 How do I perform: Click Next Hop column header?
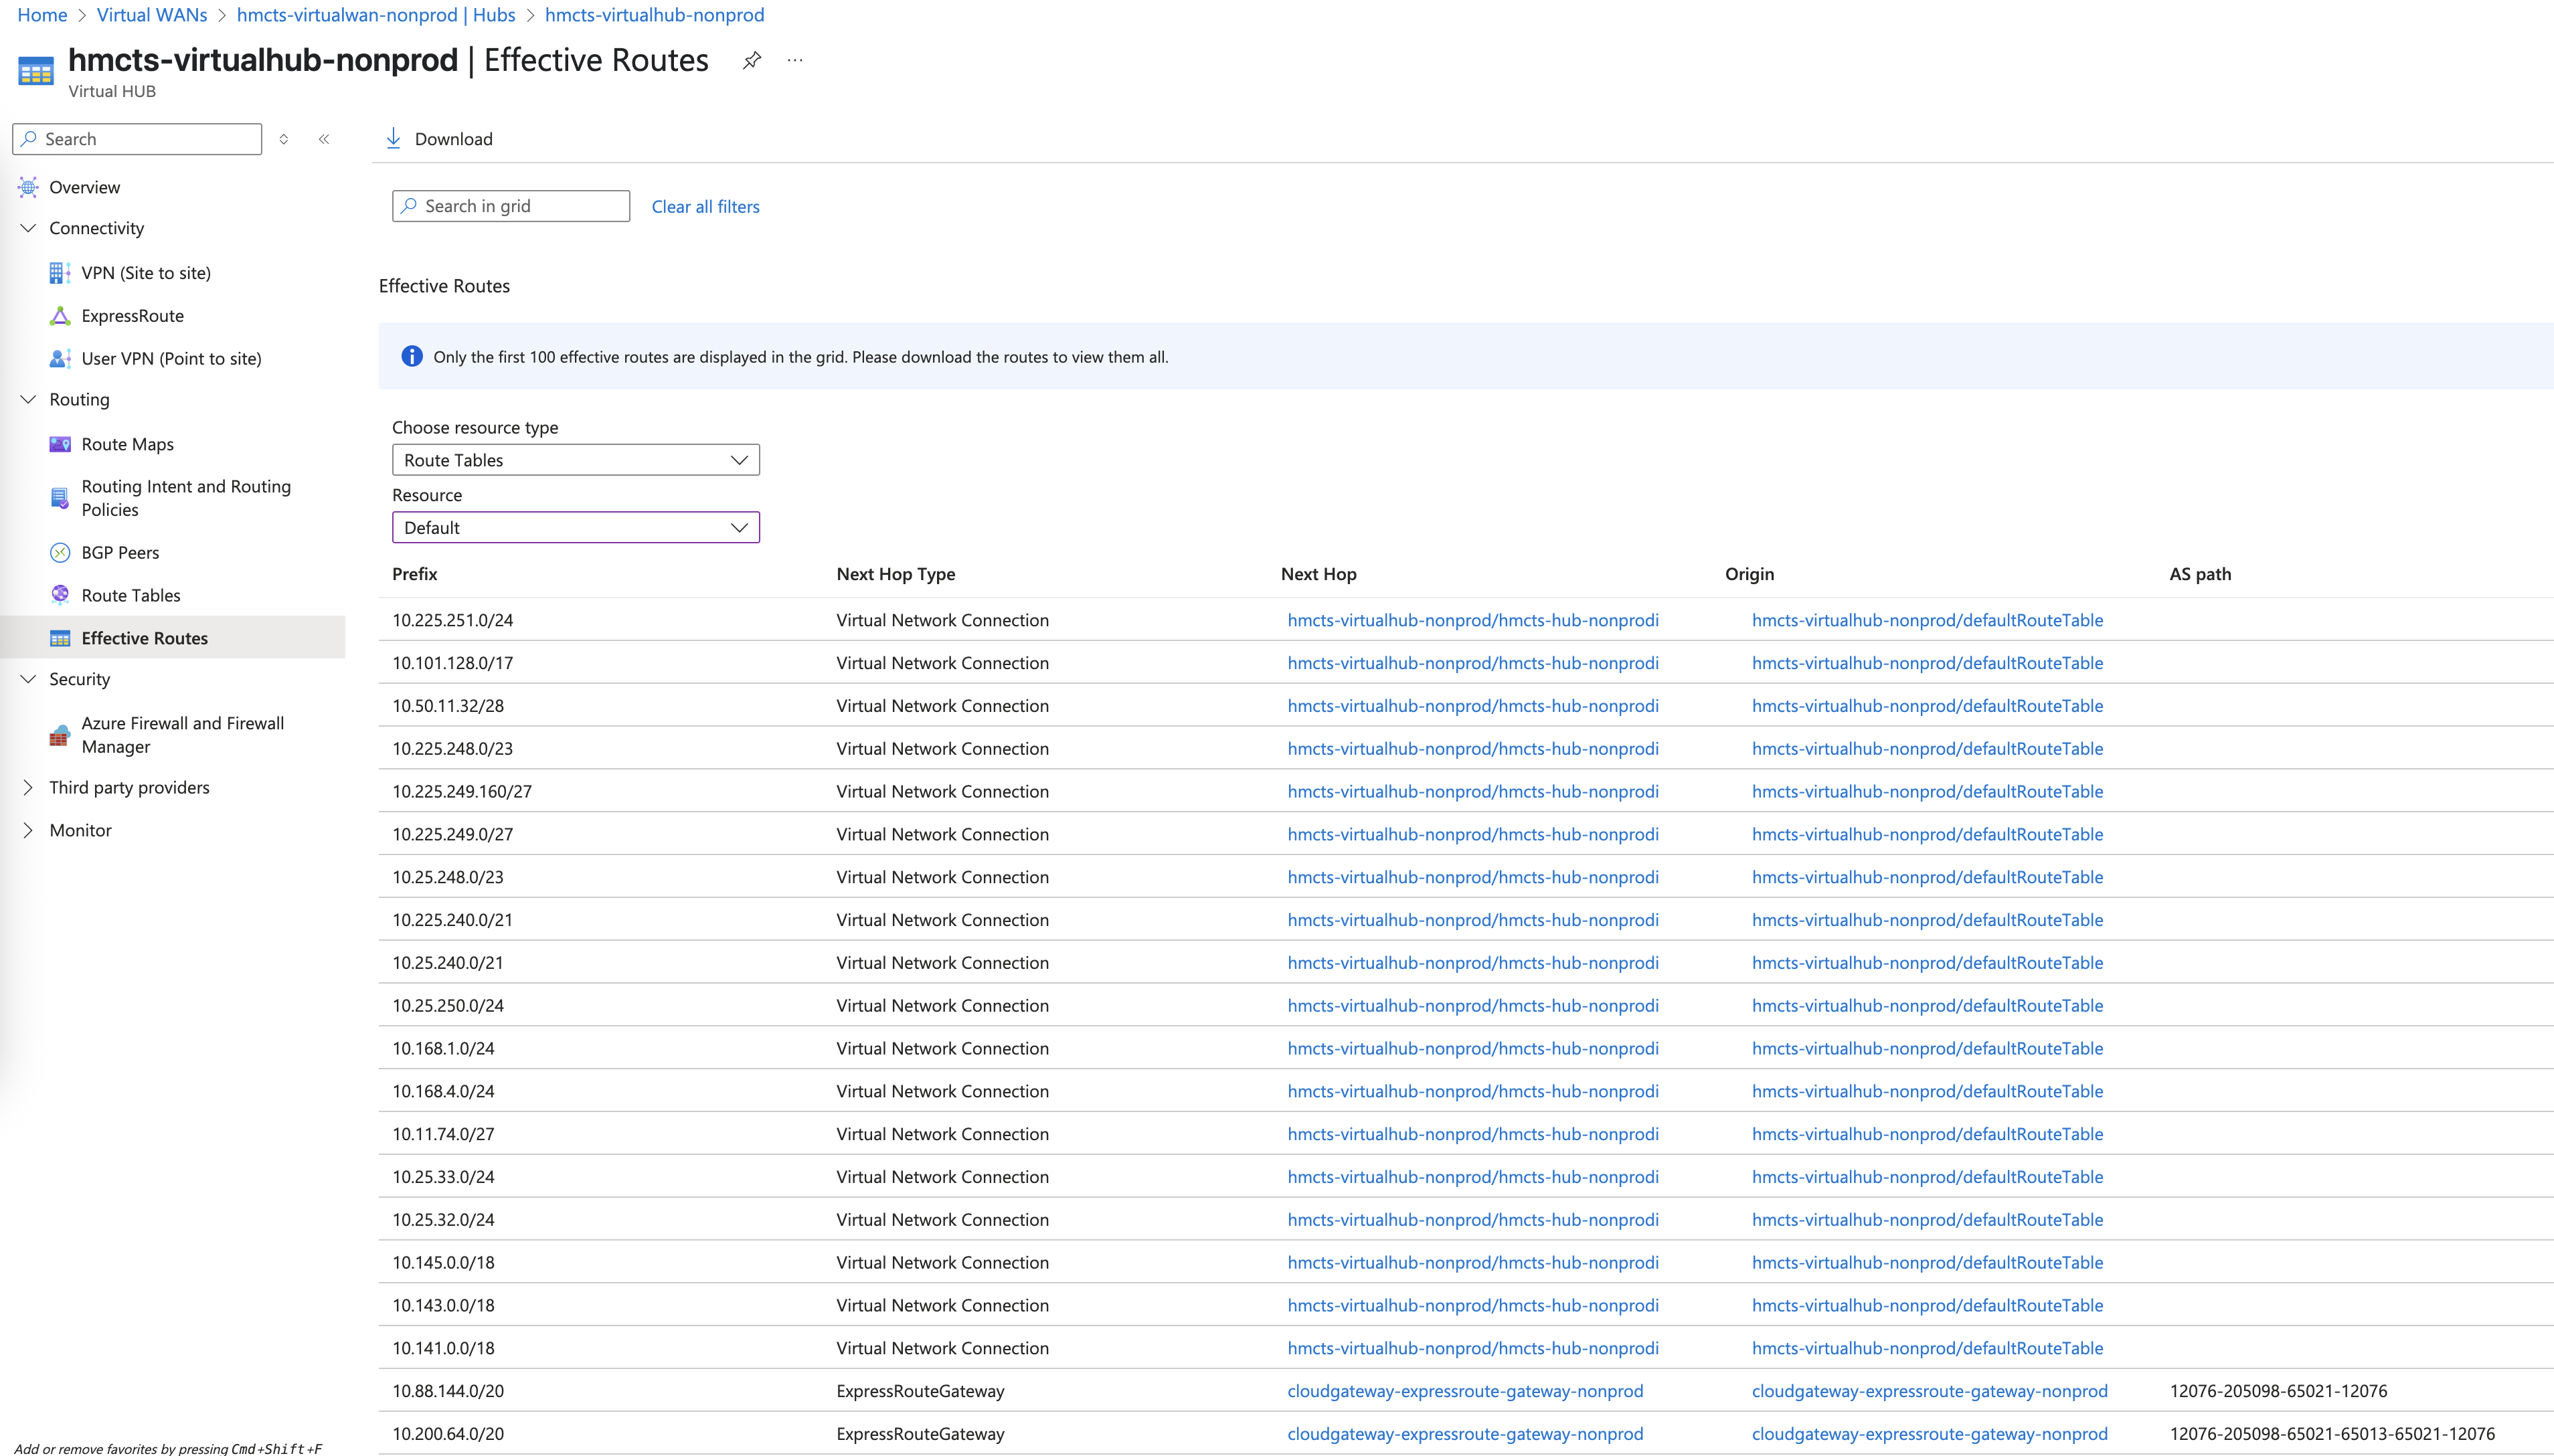click(x=1318, y=574)
